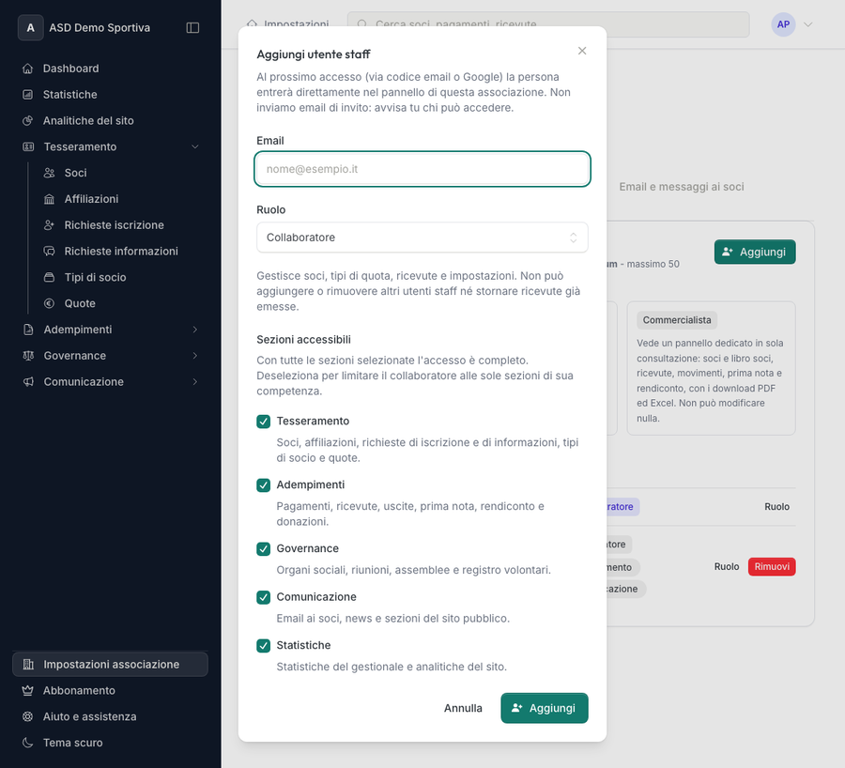Click the Tesseramento card icon
The image size is (845, 768).
pos(28,146)
